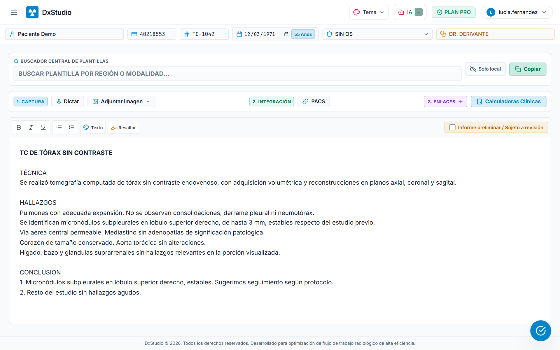Click the birth date field 12/03/1971

(x=260, y=34)
